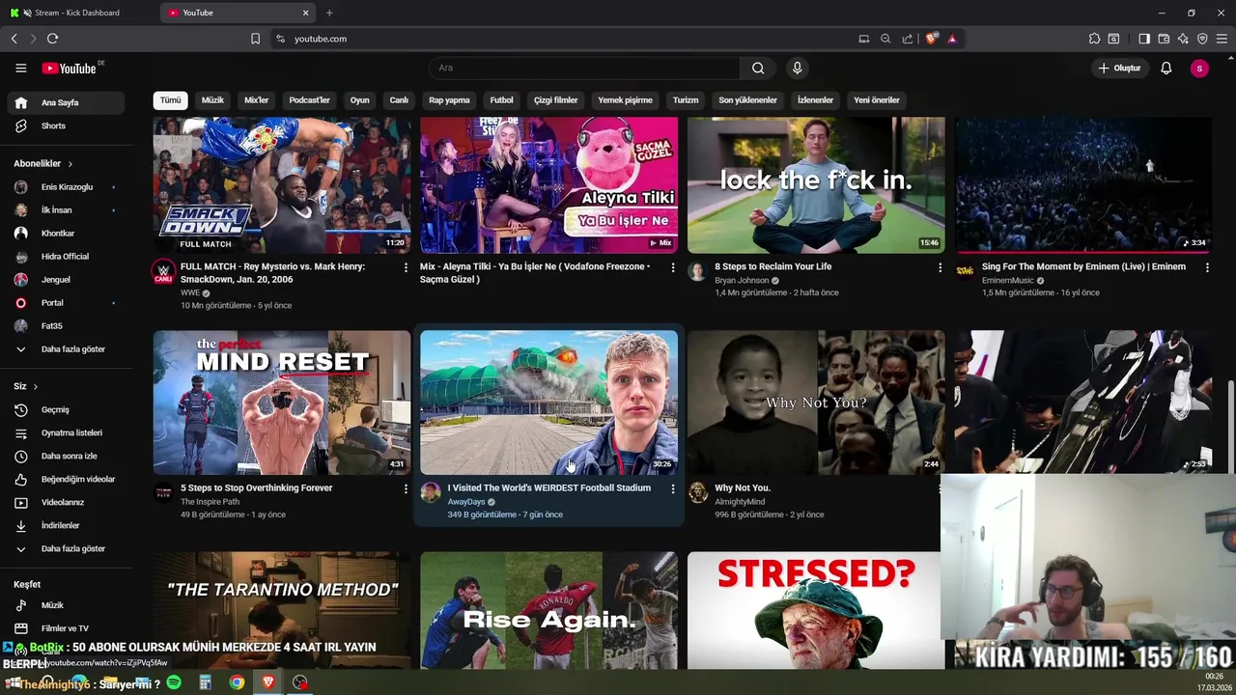Select the Tümü filter chip

170,100
